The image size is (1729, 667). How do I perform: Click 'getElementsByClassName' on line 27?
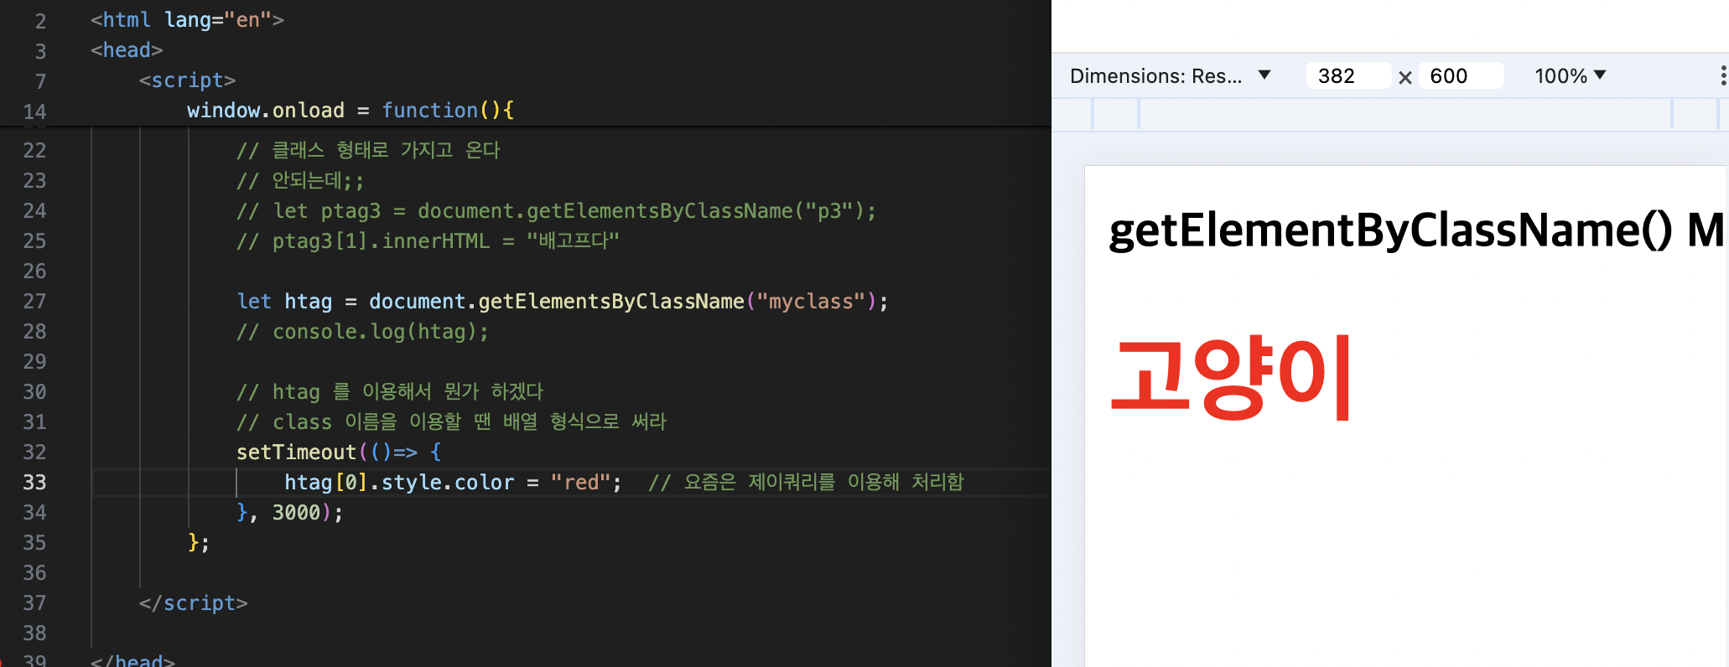pos(611,302)
